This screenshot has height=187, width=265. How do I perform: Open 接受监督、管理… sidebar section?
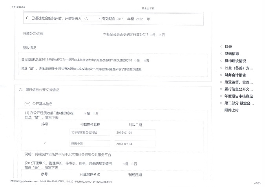coord(239,82)
